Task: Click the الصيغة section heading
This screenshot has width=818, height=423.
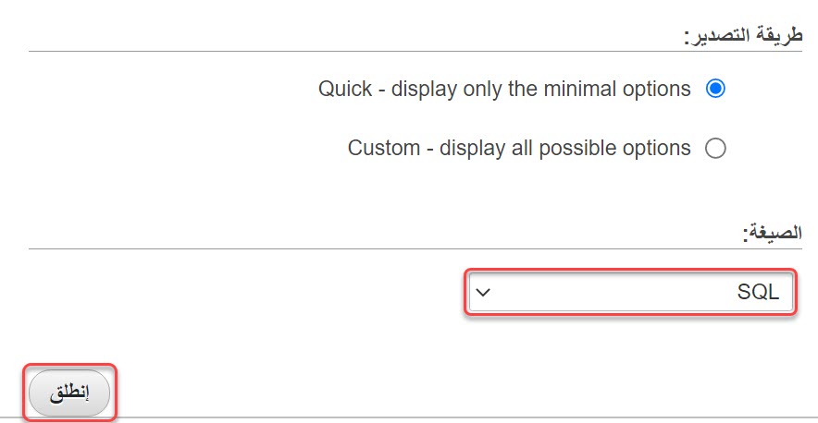Action: pos(773,234)
